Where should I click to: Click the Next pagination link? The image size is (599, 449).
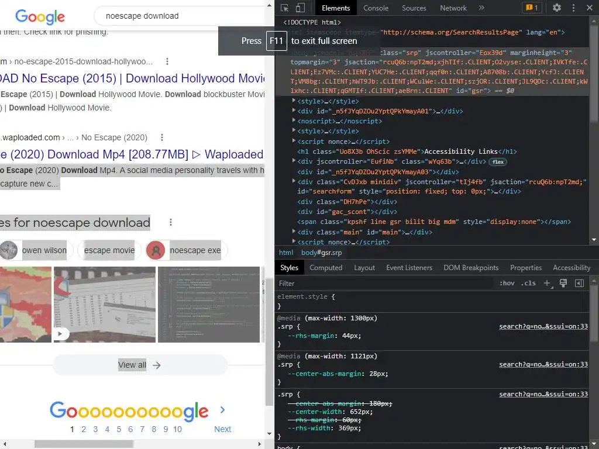(x=222, y=429)
